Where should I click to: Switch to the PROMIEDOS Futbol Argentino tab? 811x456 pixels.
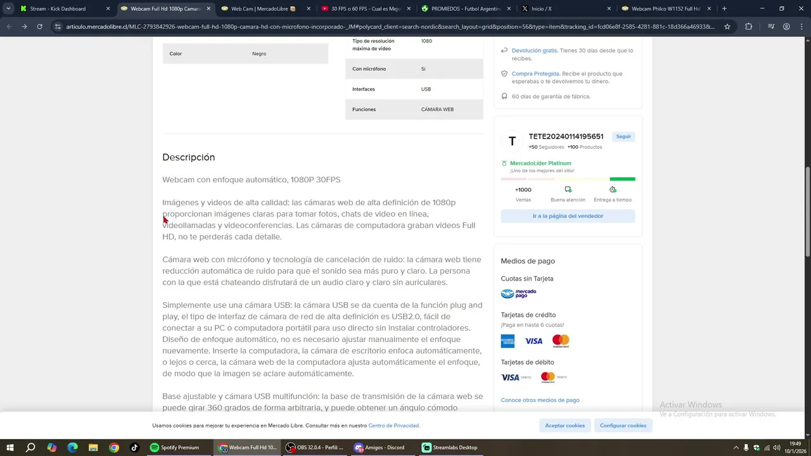pyautogui.click(x=466, y=9)
